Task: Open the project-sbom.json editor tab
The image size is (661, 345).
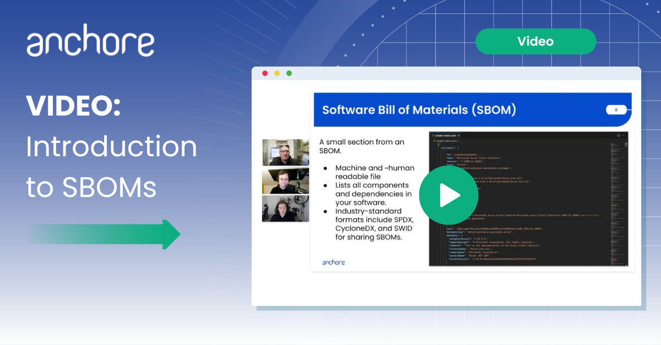Action: [443, 135]
